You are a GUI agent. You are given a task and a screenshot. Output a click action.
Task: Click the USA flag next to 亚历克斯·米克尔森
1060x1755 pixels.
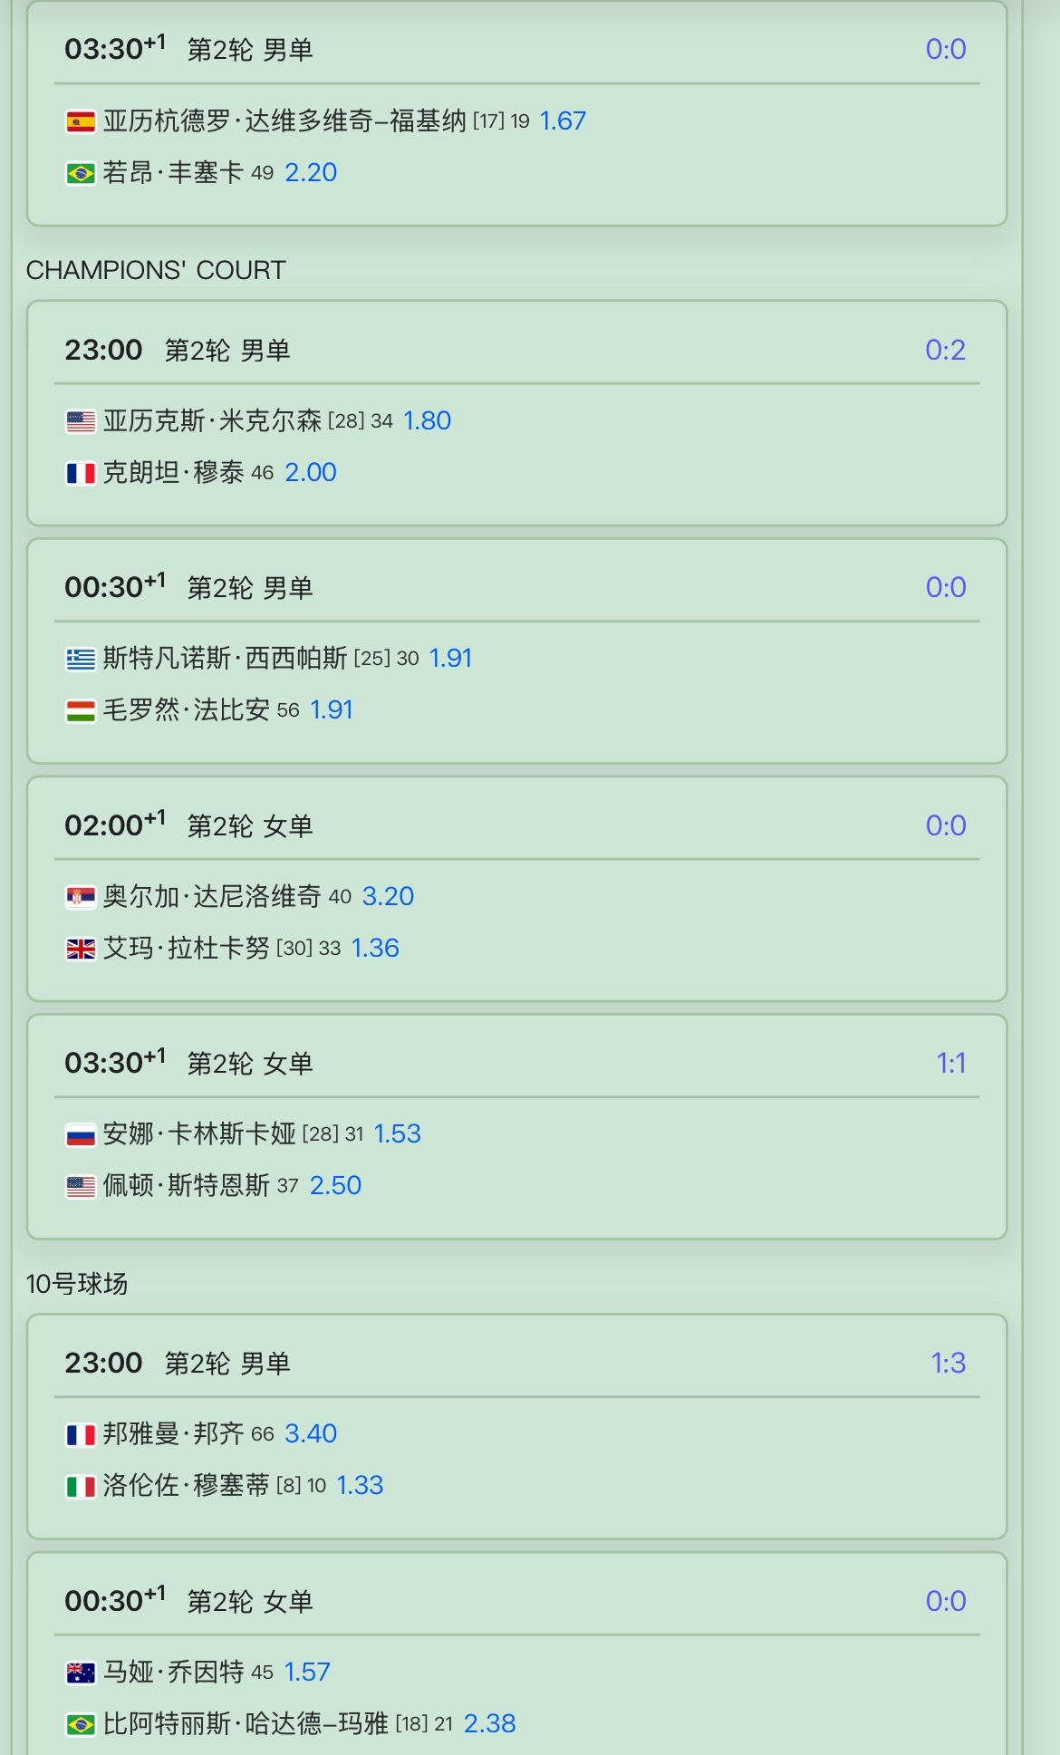click(x=81, y=421)
